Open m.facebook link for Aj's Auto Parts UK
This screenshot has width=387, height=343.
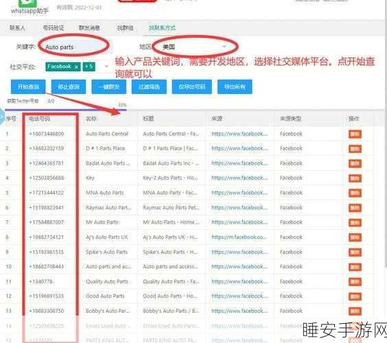(x=239, y=237)
